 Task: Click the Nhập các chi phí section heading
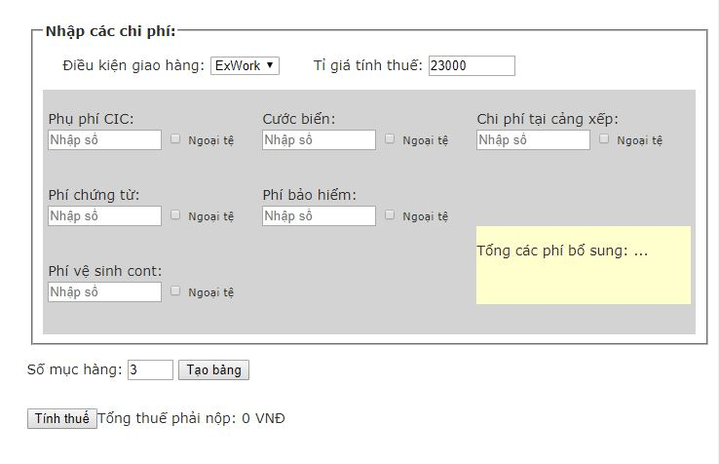tap(110, 31)
